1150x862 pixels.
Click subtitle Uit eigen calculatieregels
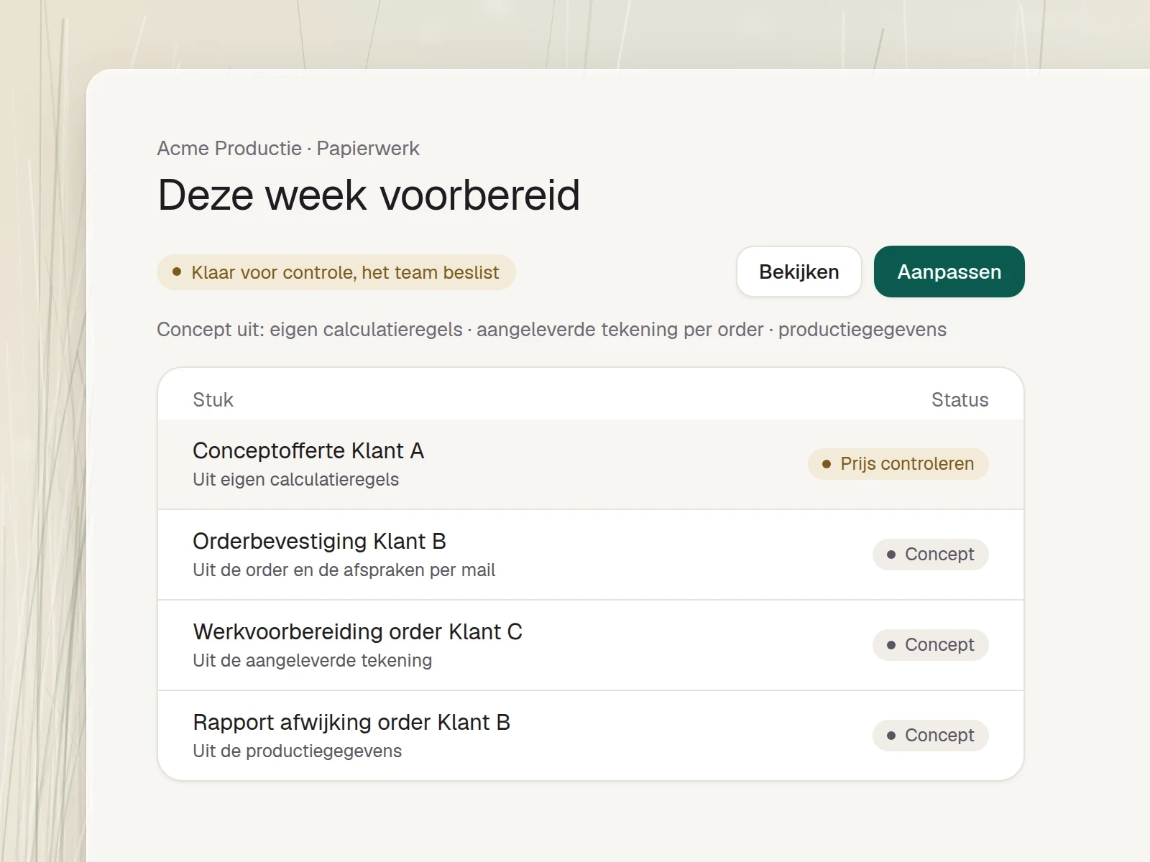pos(295,480)
